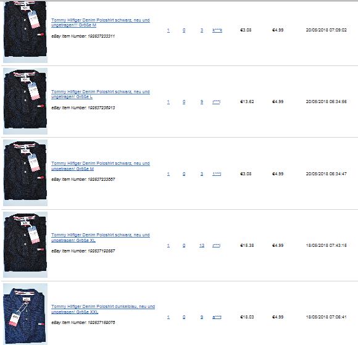This screenshot has width=358, height=345.
Task: Show 3 bids for listing ending 07:09:02
Action: (x=202, y=30)
